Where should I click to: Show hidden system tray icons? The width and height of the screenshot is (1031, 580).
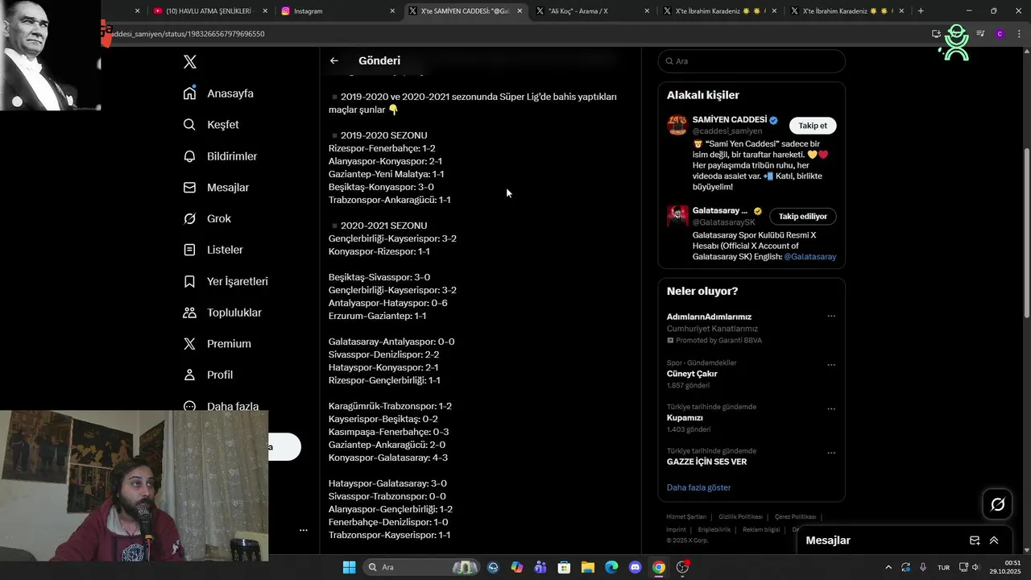888,567
